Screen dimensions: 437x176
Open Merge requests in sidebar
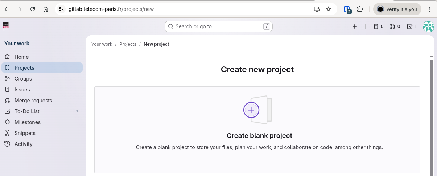(x=33, y=101)
